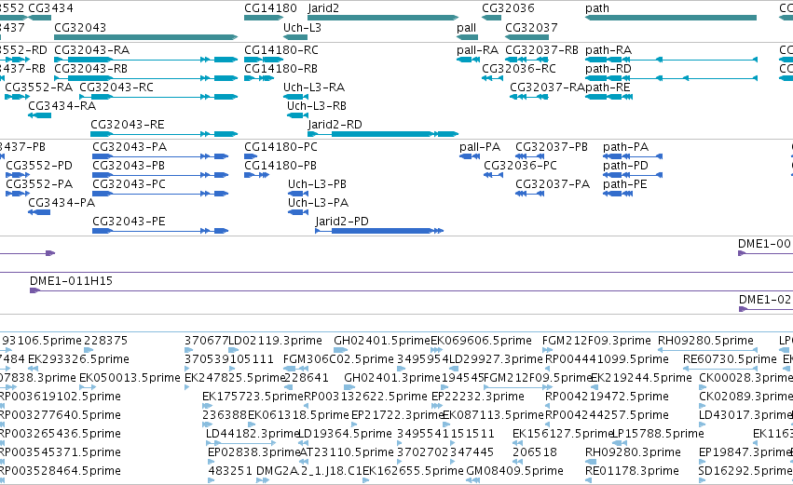
Task: Select the CG32037 gene label
Action: [x=531, y=28]
